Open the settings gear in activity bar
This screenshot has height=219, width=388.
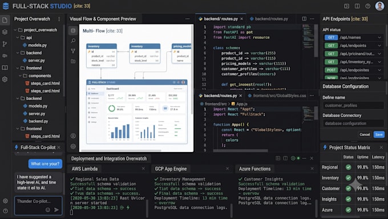click(5, 79)
